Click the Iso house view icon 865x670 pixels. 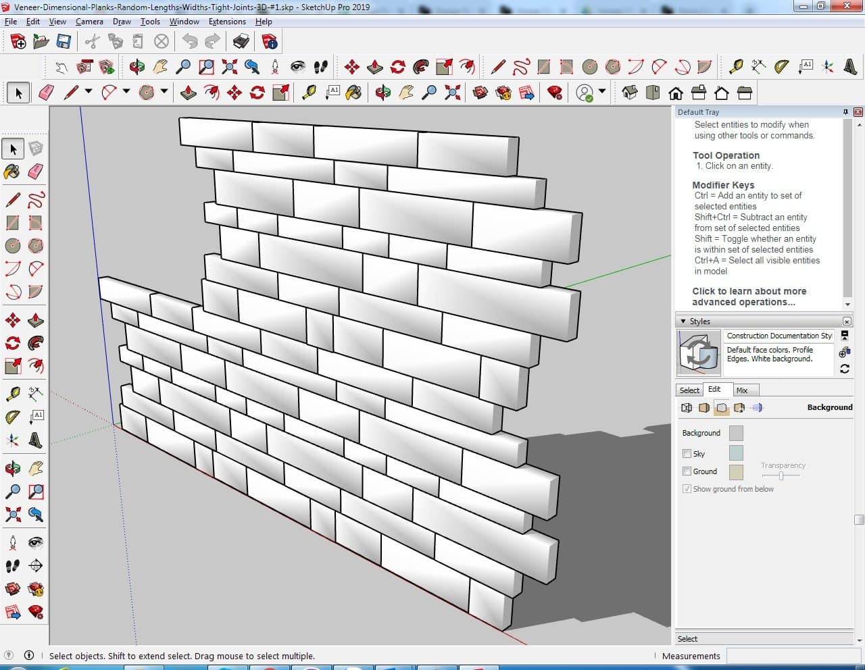coord(629,93)
